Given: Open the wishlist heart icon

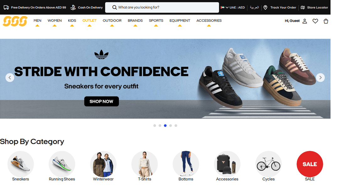Looking at the screenshot, I should 315,21.
